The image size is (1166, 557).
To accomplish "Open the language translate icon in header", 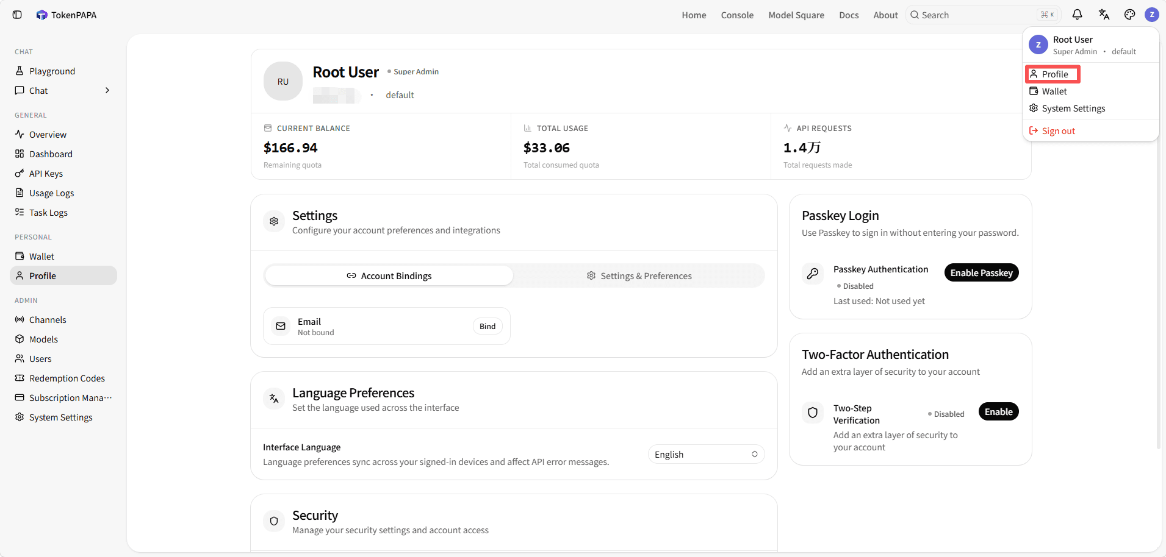I will coord(1104,15).
